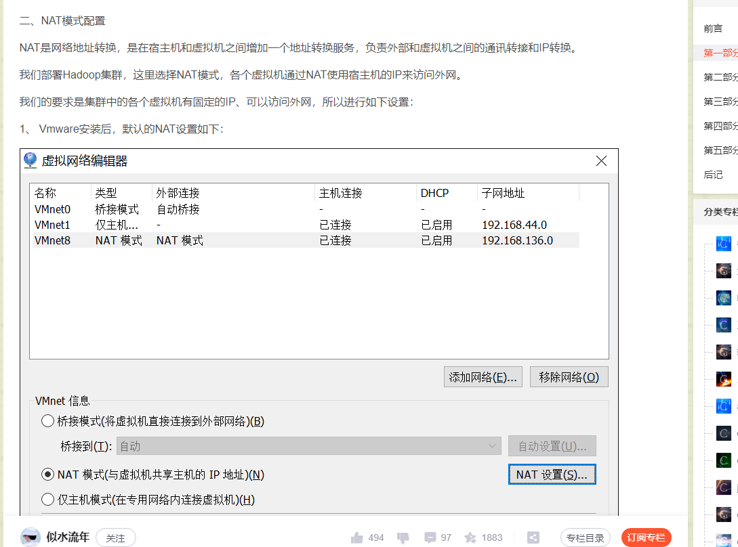Click the 移除网络(O) button
Viewport: 738px width, 547px height.
569,376
